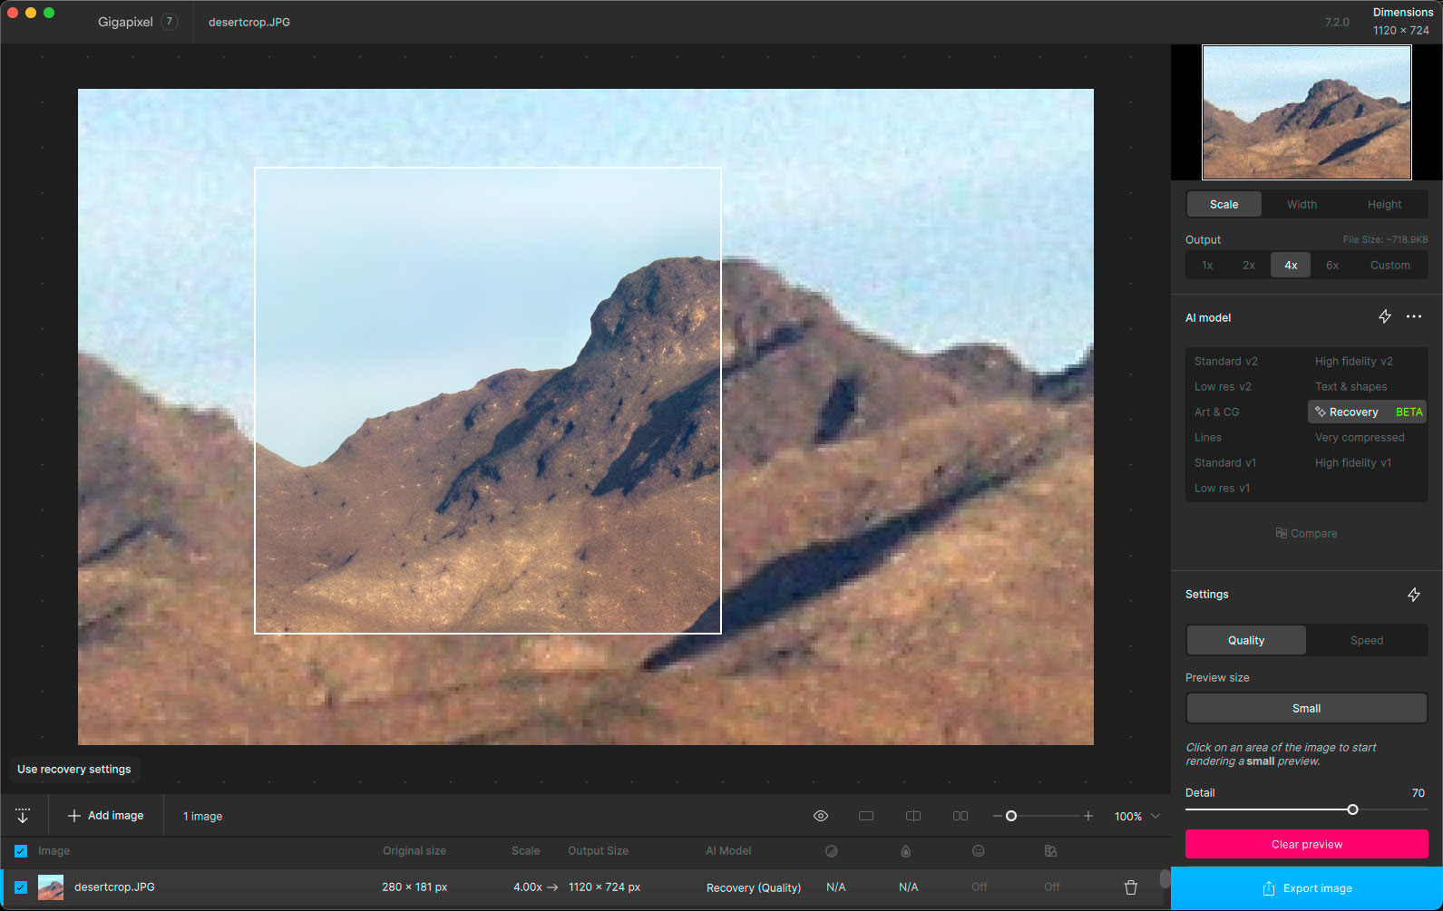Collapse the image list panel arrow icon
Image resolution: width=1443 pixels, height=911 pixels.
pyautogui.click(x=23, y=816)
